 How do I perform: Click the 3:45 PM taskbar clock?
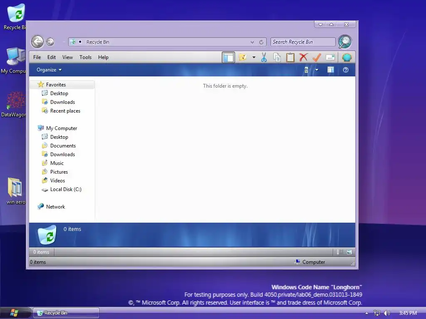[x=408, y=313]
